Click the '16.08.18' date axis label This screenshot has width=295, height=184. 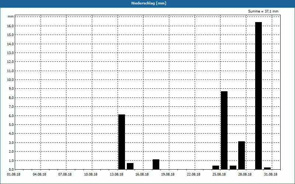click(x=142, y=174)
